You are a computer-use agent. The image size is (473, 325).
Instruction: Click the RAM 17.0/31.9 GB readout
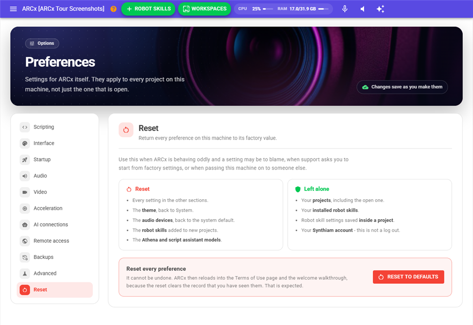[x=297, y=9]
